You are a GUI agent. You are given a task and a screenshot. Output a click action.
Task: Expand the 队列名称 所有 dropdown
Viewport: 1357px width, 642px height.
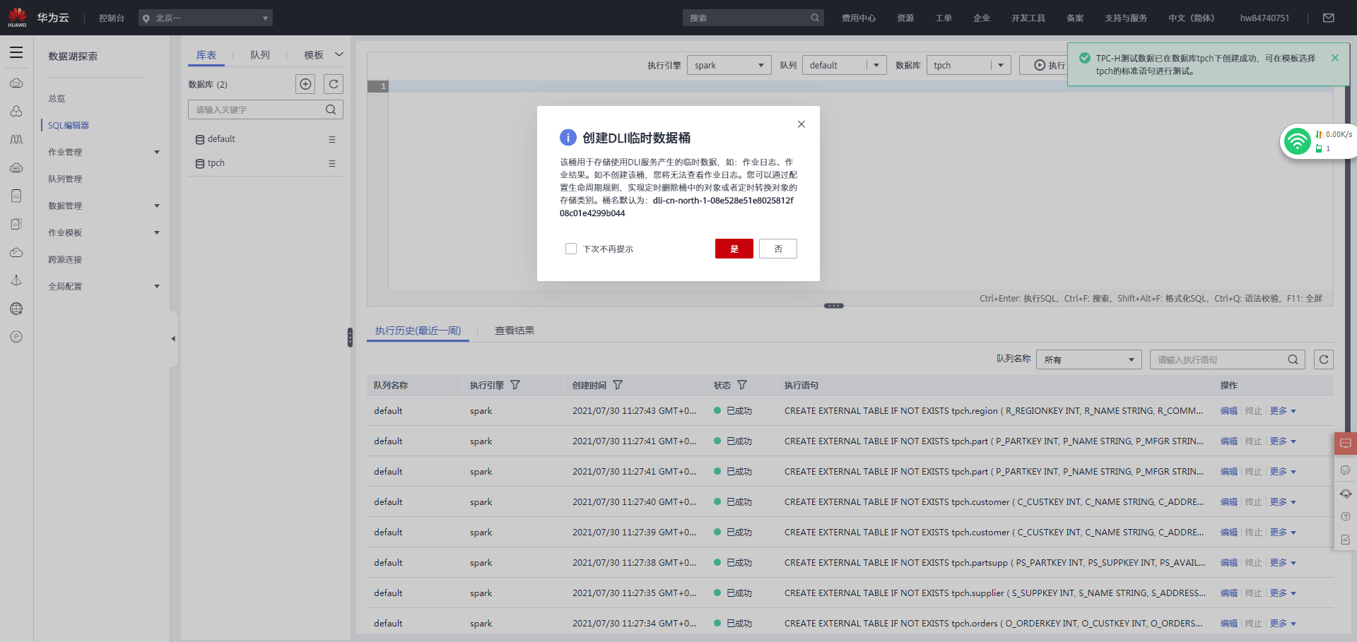pyautogui.click(x=1088, y=359)
